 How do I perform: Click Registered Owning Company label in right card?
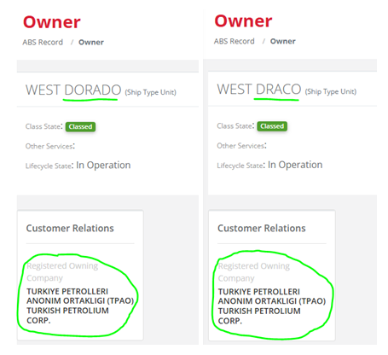point(254,272)
